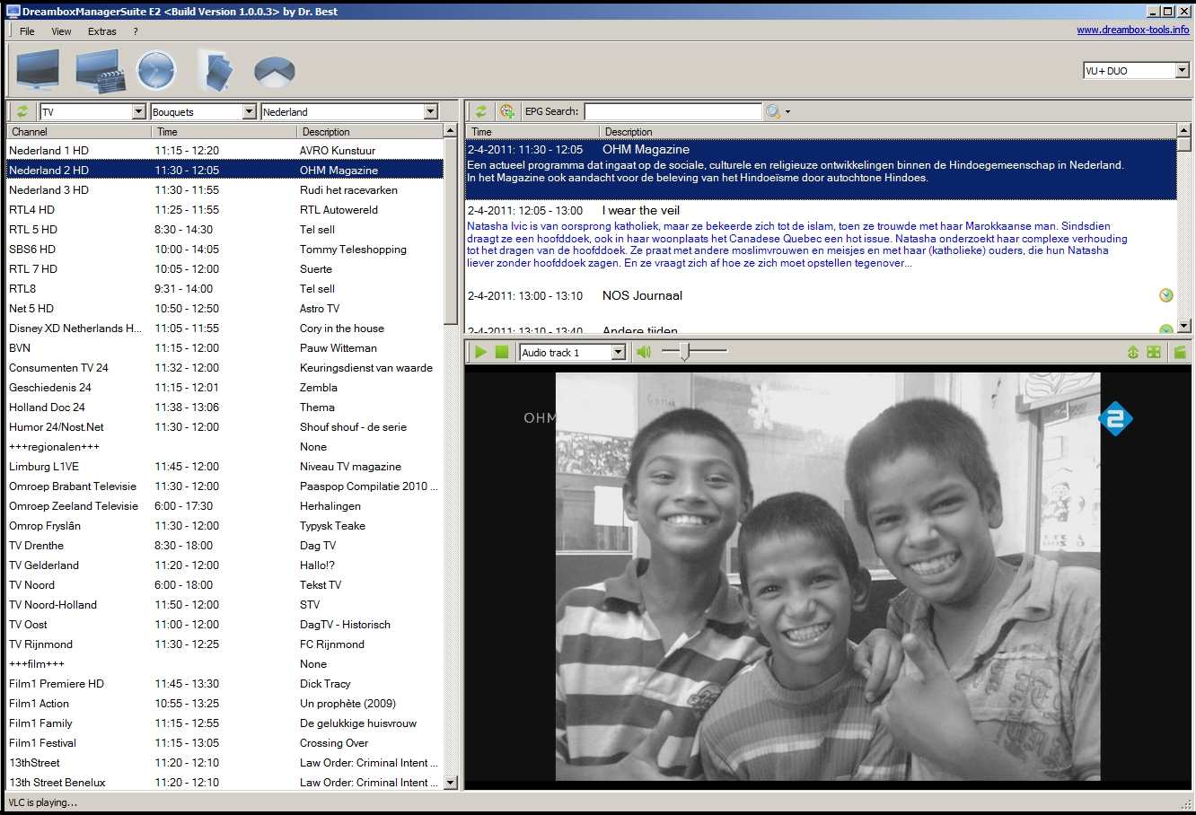Refresh the channel list
The width and height of the screenshot is (1196, 815).
[x=22, y=111]
